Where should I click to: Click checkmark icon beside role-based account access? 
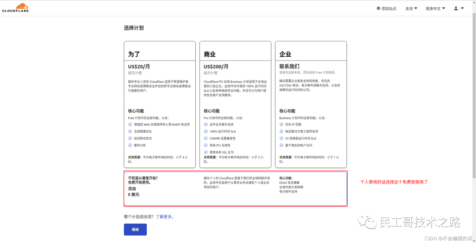(281, 145)
